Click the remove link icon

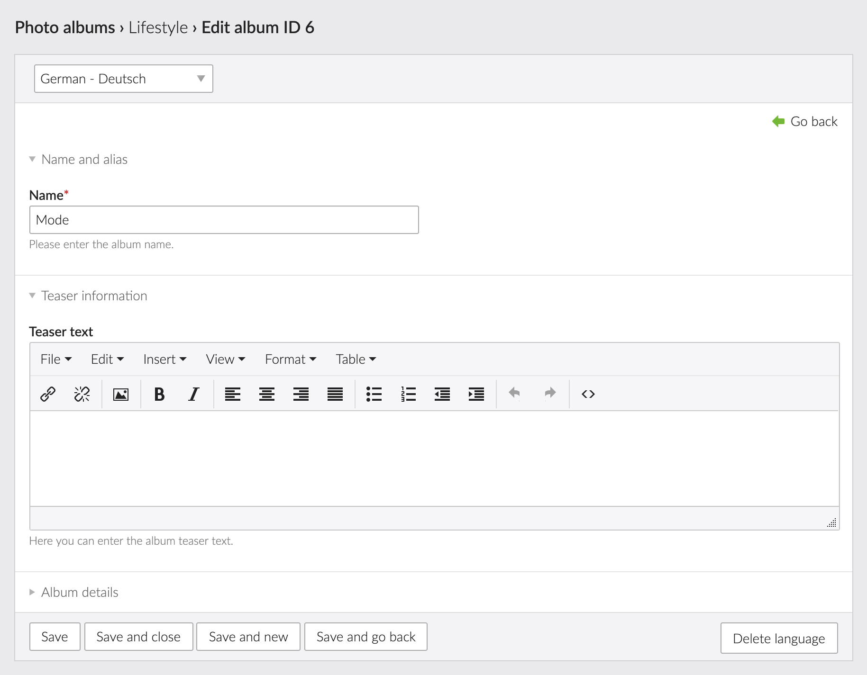click(x=82, y=394)
